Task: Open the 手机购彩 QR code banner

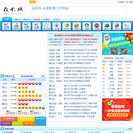Action: tap(117, 44)
